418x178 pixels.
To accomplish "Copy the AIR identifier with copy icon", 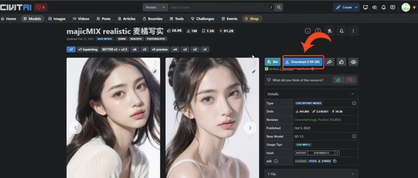I will point(335,161).
